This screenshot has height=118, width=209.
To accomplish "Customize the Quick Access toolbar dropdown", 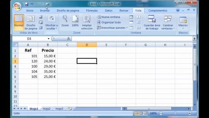I will [55, 4].
